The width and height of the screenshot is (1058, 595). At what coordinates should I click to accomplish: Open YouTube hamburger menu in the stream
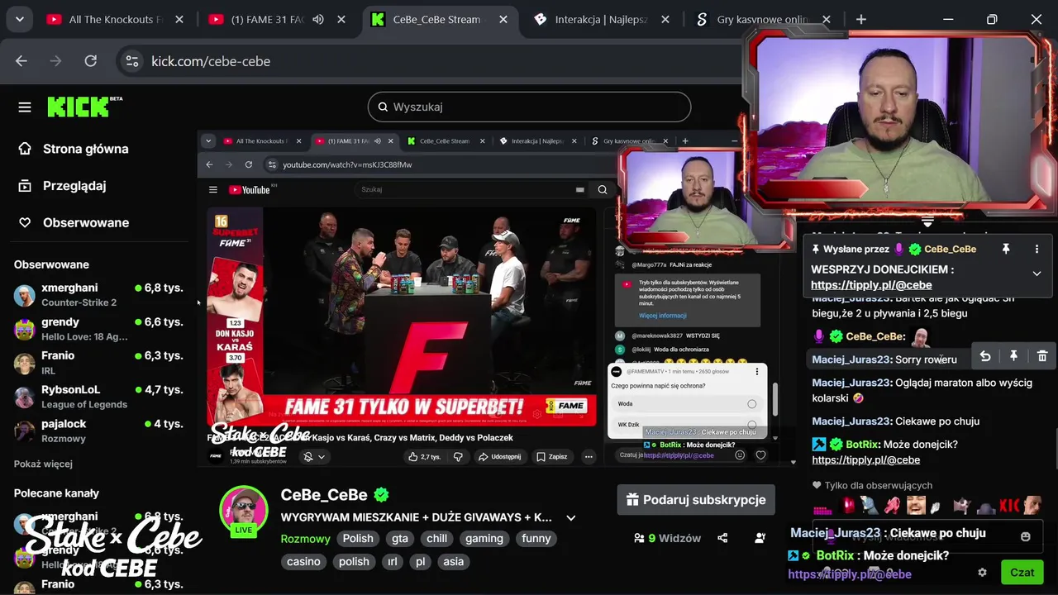[213, 189]
